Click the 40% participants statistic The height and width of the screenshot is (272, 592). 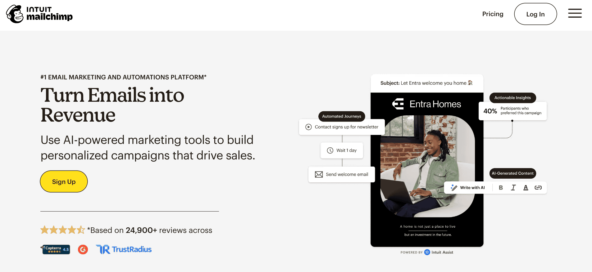point(512,111)
